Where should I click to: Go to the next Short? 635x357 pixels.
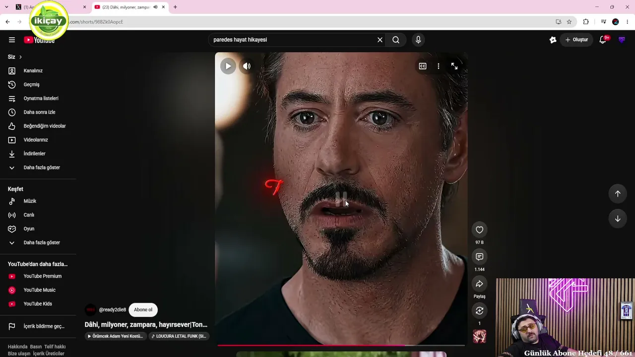coord(618,219)
